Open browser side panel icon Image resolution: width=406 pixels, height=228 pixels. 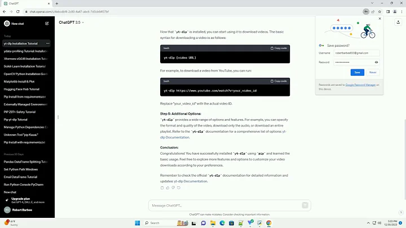coord(388,12)
